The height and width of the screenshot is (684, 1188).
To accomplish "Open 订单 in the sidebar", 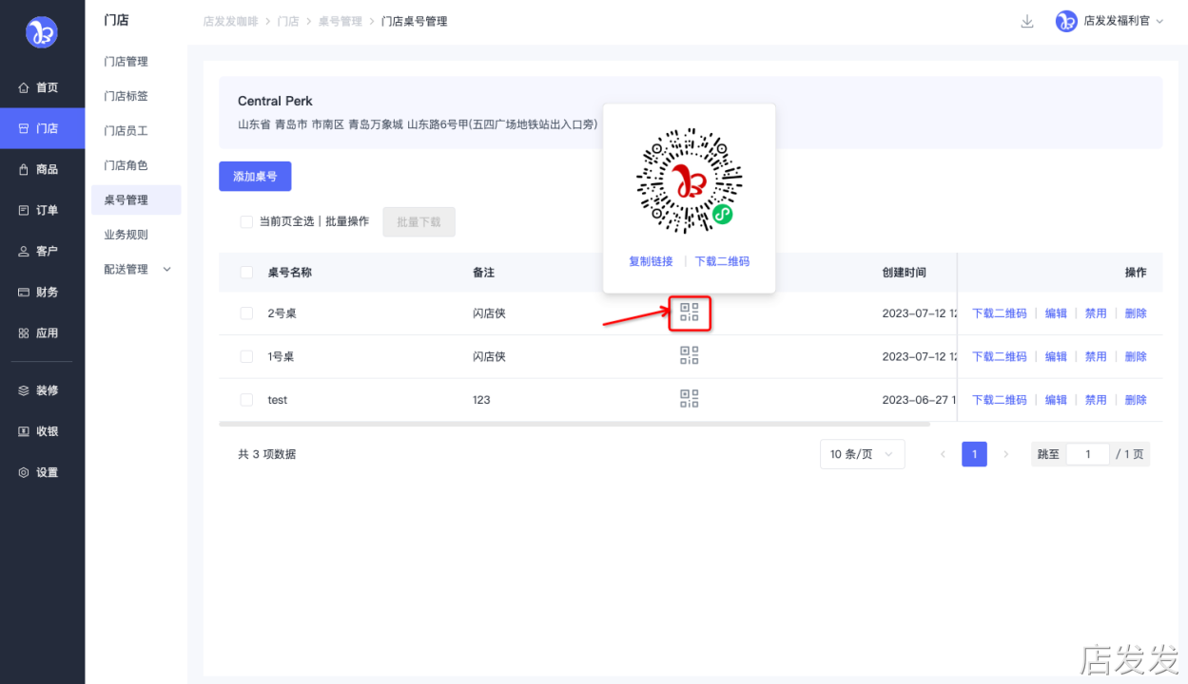I will point(42,210).
